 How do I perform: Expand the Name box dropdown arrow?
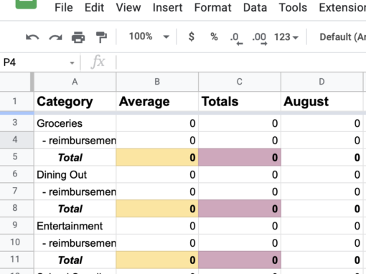[x=72, y=63]
